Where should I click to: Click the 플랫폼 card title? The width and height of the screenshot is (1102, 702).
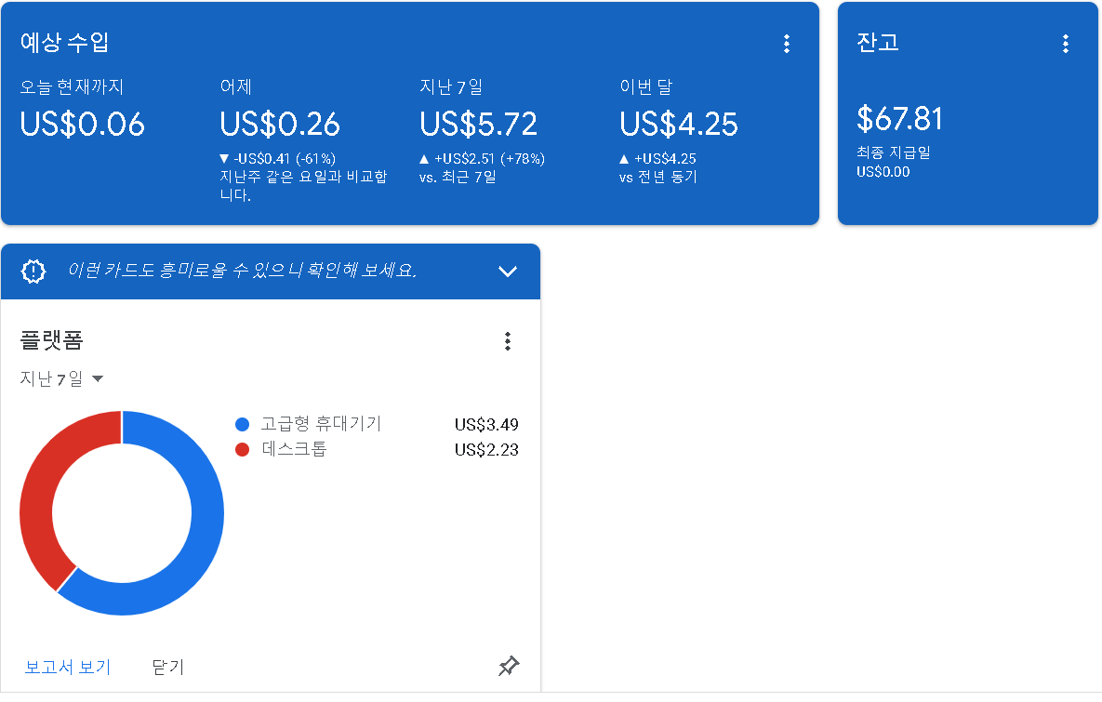click(51, 341)
